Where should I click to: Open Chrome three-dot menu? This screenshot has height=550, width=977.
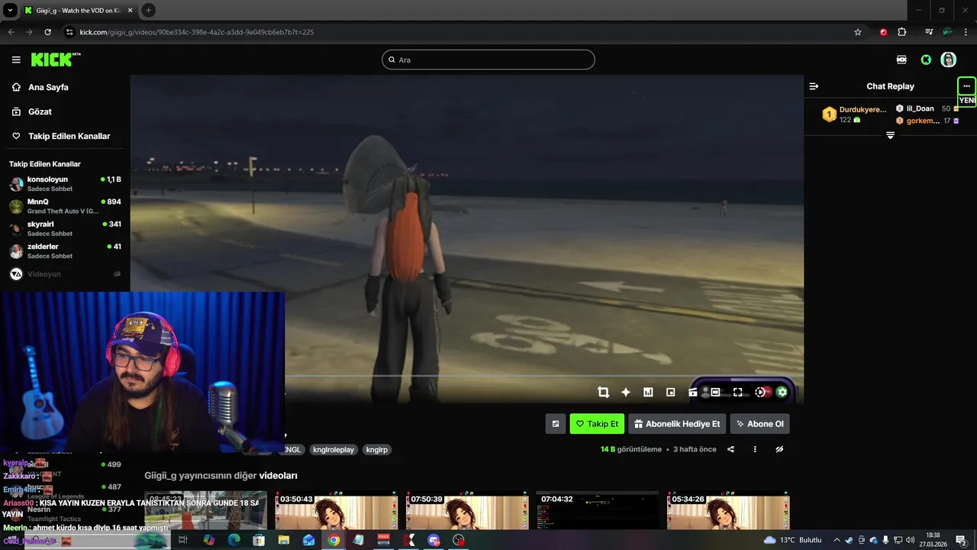(x=966, y=32)
